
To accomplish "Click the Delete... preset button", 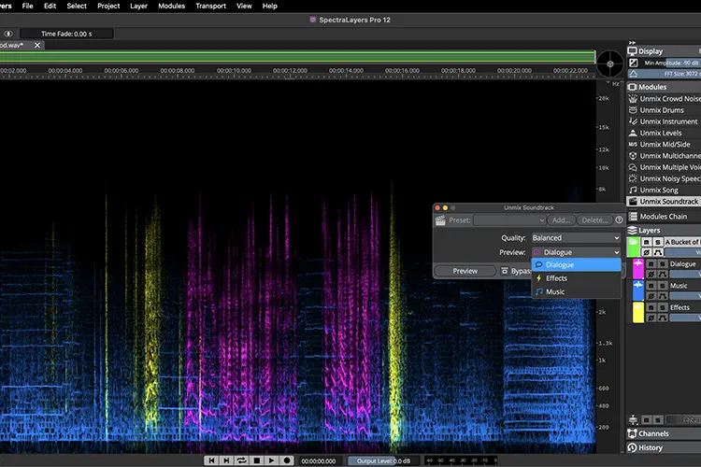I will 594,220.
